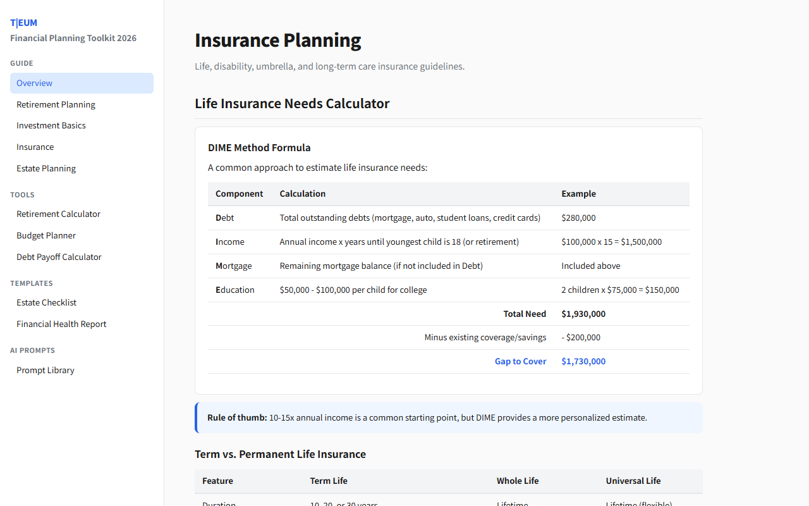Open the Investment Basics guide
809x506 pixels.
pos(51,125)
